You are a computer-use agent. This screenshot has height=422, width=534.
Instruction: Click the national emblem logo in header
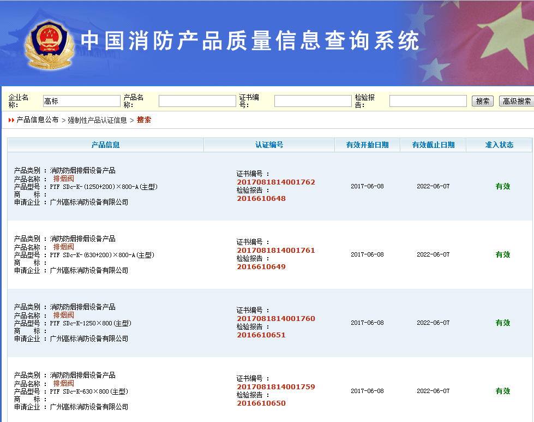[49, 44]
